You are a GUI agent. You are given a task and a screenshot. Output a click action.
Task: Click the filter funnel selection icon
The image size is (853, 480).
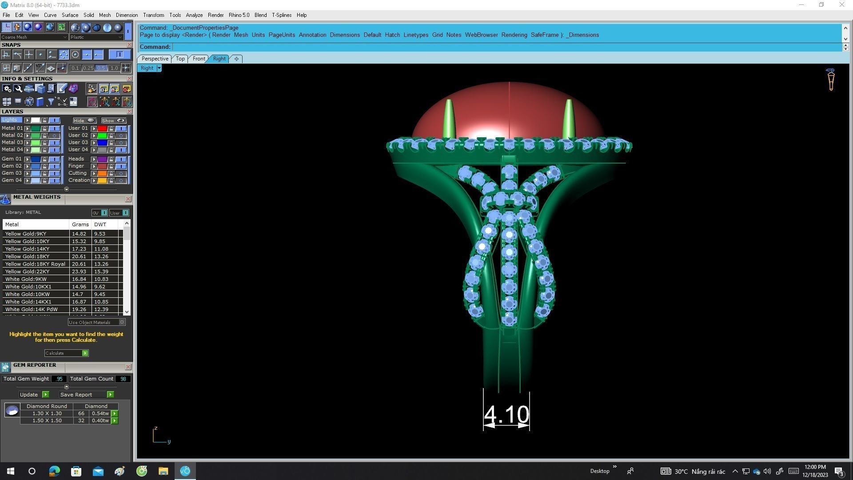tap(51, 102)
